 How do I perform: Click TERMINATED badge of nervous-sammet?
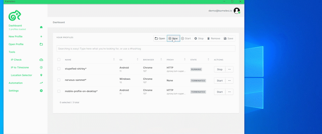tap(198, 81)
